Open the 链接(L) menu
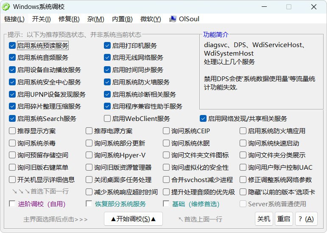The image size is (327, 233). click(14, 19)
